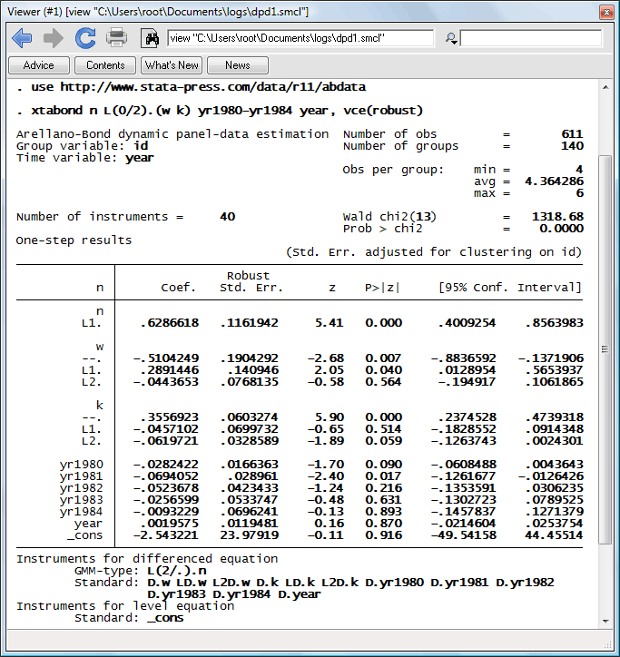Image resolution: width=620 pixels, height=657 pixels.
Task: Click the number of groups value 140
Action: click(572, 146)
